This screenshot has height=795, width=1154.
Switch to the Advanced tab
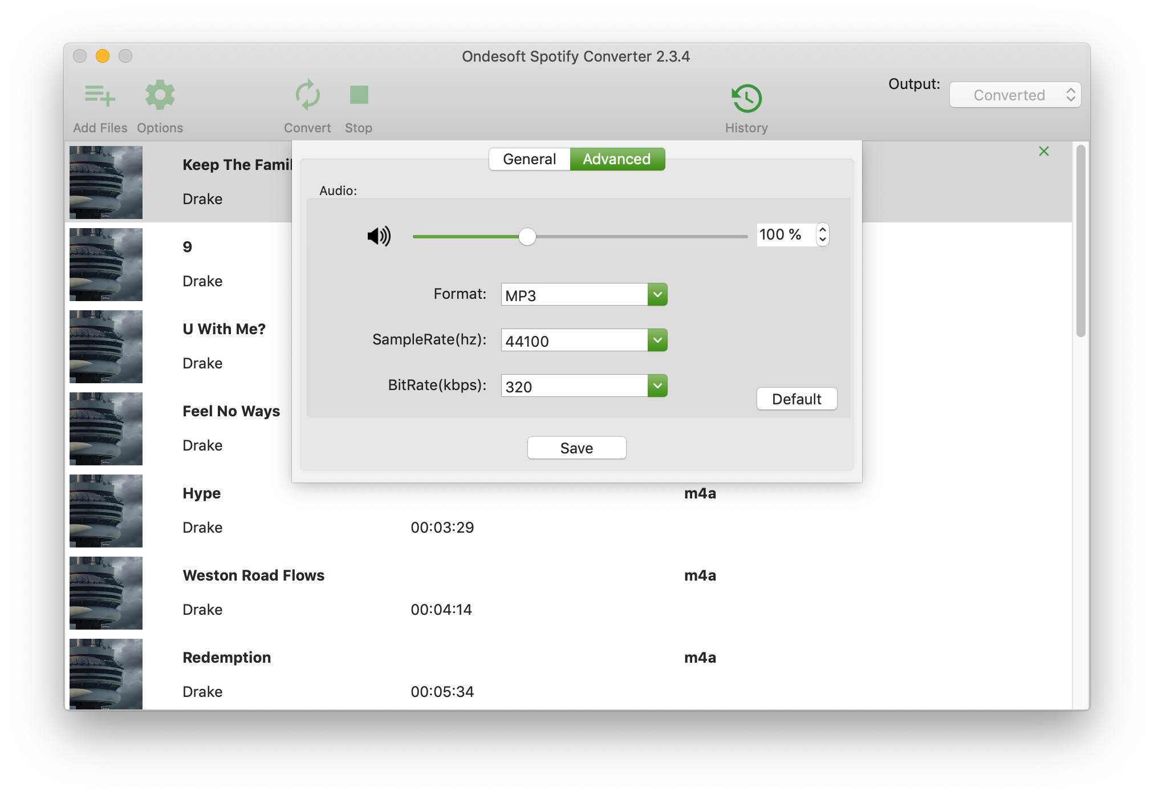click(614, 158)
